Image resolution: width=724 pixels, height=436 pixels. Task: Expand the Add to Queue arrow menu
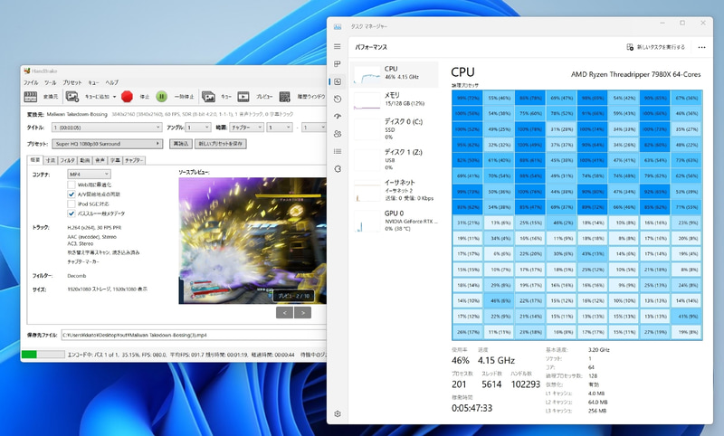[x=114, y=97]
